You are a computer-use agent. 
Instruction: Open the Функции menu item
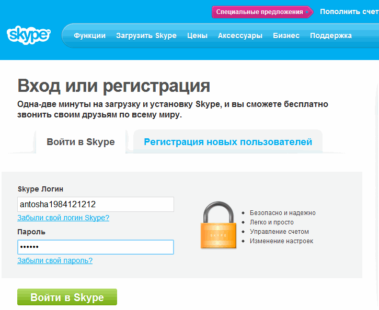pyautogui.click(x=90, y=35)
